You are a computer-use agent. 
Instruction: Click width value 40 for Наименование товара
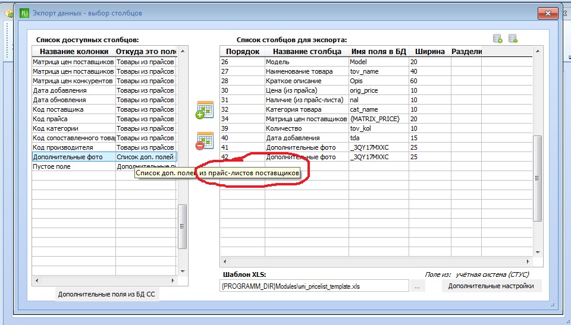click(x=429, y=71)
